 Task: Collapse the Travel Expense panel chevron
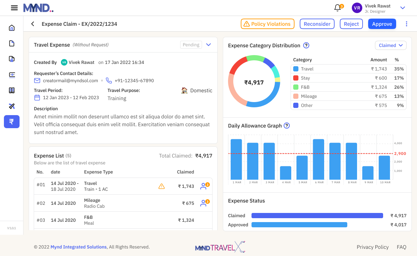point(209,45)
